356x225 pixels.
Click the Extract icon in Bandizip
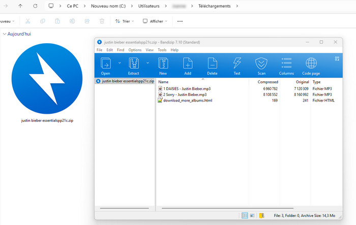pos(134,63)
